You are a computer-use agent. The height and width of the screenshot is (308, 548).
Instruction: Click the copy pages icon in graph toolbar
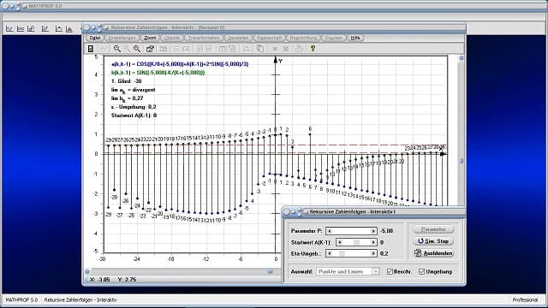(x=260, y=49)
